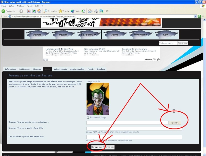The image size is (206, 156).
Task: Click the previous ad arrow in Google ads
Action: click(x=44, y=60)
